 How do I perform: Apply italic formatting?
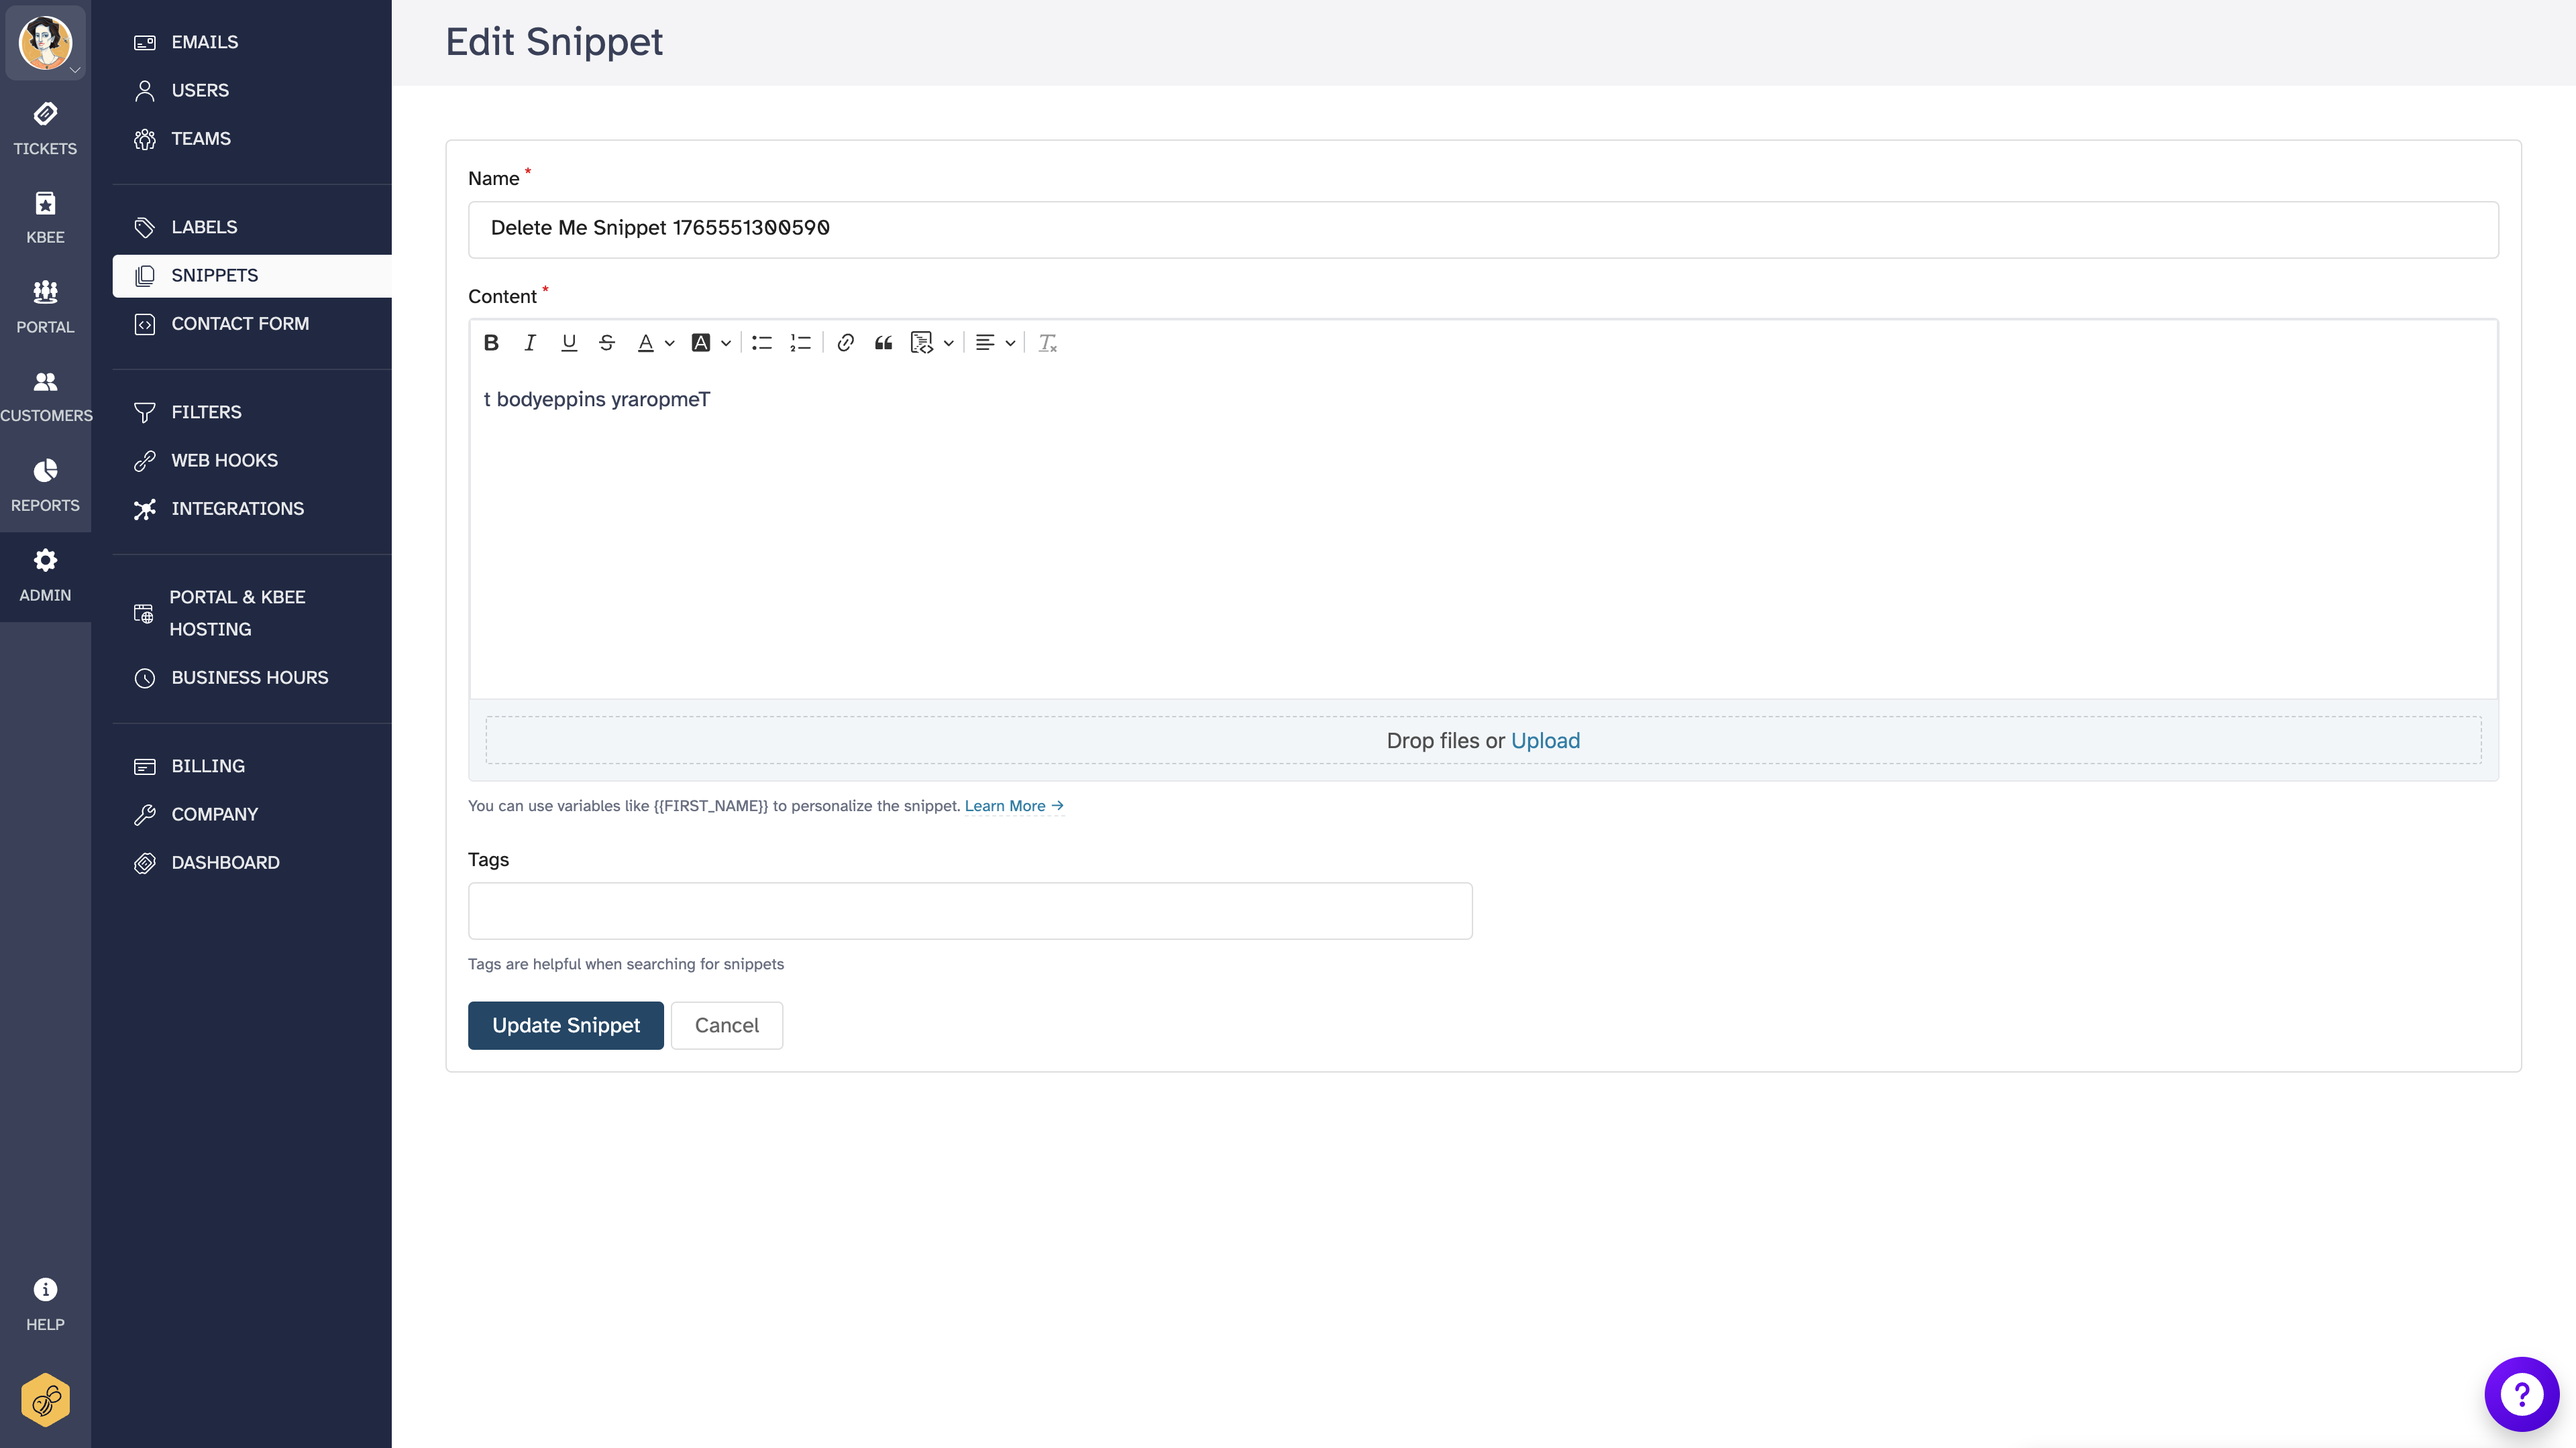(x=530, y=343)
